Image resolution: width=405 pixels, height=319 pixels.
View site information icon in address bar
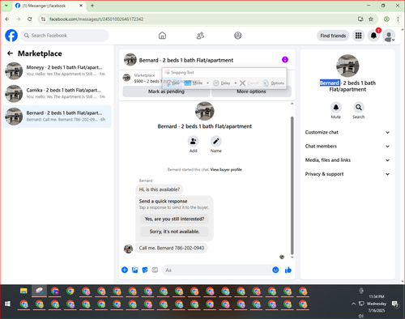tap(43, 19)
